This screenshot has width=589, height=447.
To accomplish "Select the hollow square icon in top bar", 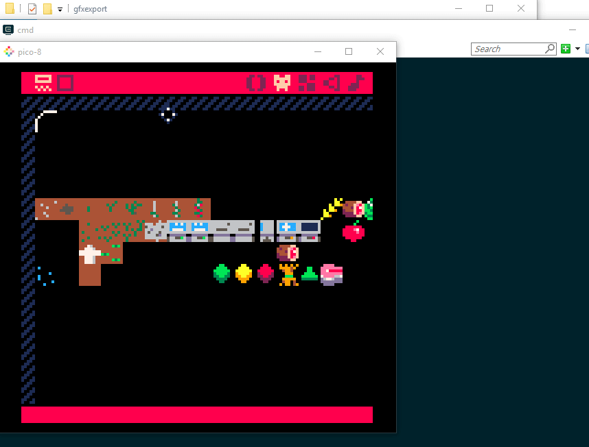I will pos(65,83).
